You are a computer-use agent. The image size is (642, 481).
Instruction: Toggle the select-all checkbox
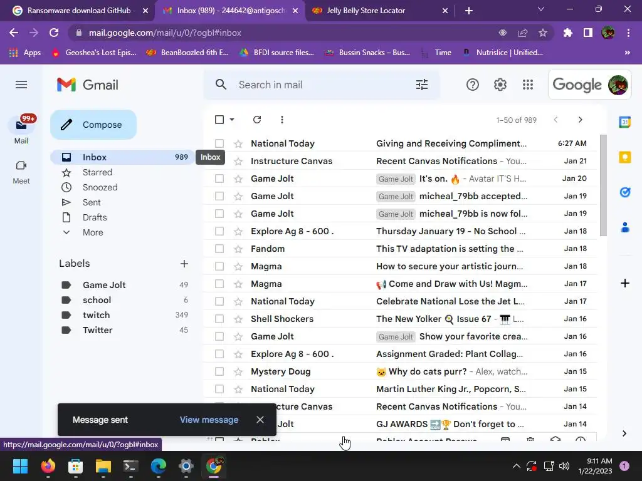[219, 120]
